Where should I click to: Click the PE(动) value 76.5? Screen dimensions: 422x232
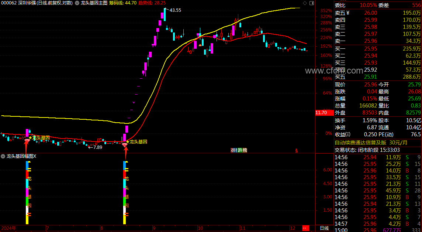[416, 134]
